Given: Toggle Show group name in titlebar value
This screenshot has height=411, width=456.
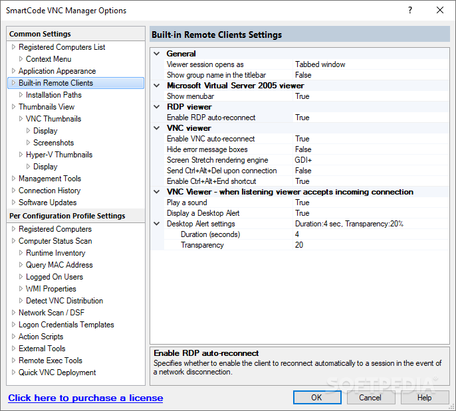Looking at the screenshot, I should [371, 75].
